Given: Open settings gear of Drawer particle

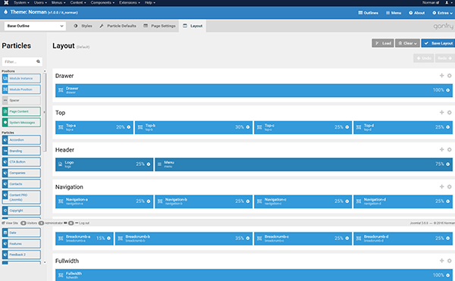Looking at the screenshot, I should tap(447, 90).
